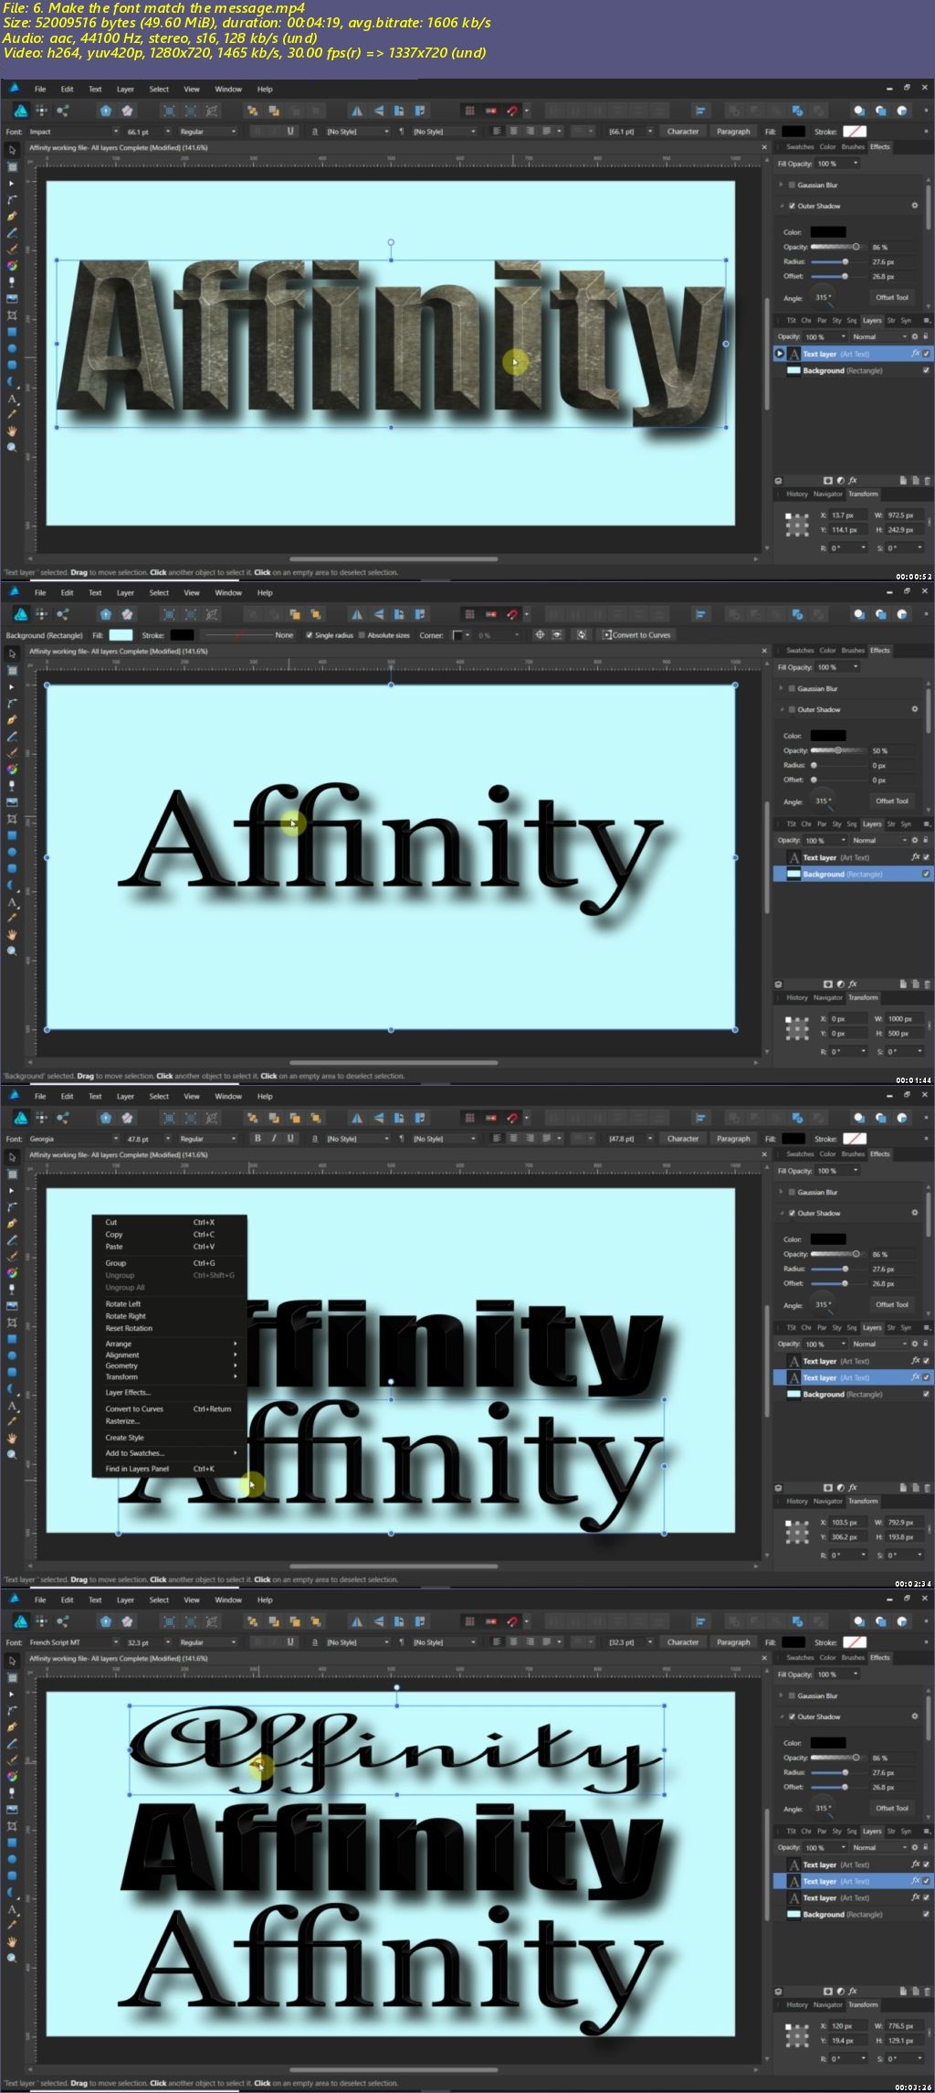
Task: Click Italic in the Georgia text toolbar
Action: coord(274,1138)
